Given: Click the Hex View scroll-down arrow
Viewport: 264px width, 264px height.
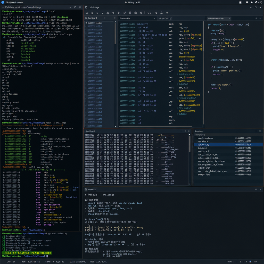Looking at the screenshot, I should pyautogui.click(x=189, y=184).
